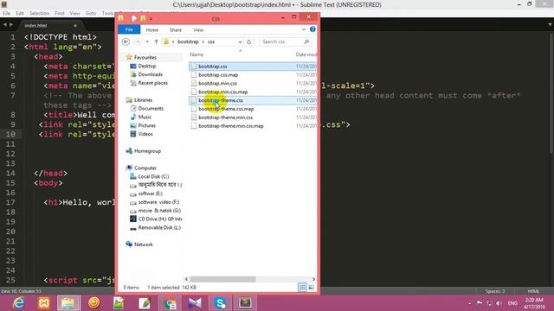Go up one folder level
The height and width of the screenshot is (311, 554).
[156, 41]
